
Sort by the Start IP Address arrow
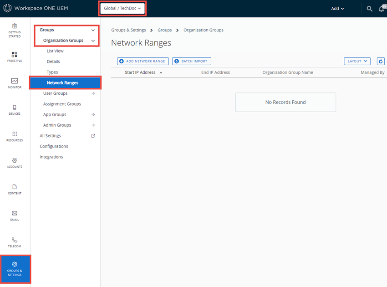[161, 72]
